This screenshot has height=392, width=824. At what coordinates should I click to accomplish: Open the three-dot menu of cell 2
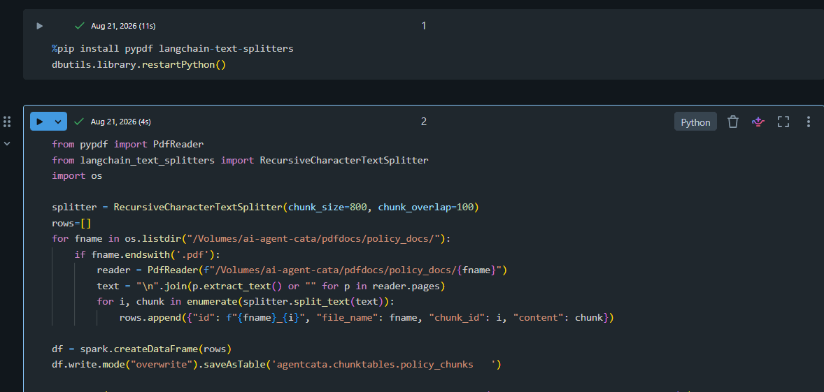(x=808, y=122)
